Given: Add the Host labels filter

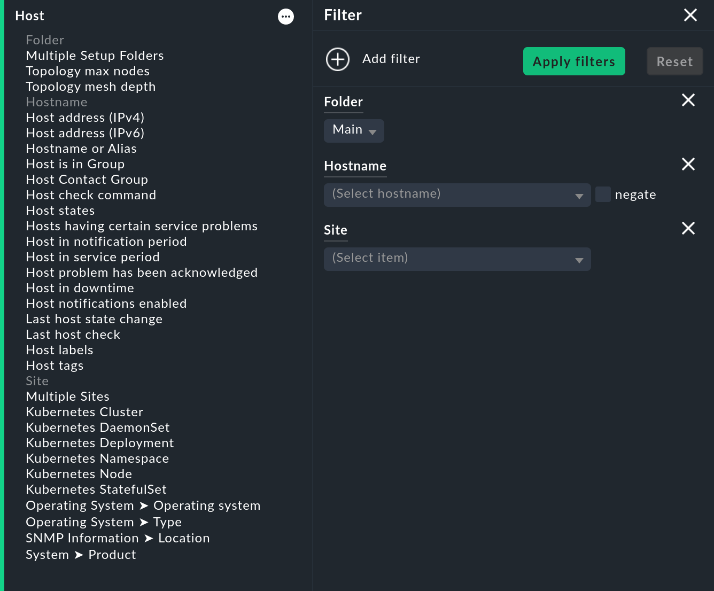Looking at the screenshot, I should click(59, 350).
